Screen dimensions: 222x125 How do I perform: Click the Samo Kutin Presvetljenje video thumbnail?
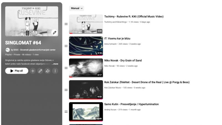(86, 112)
